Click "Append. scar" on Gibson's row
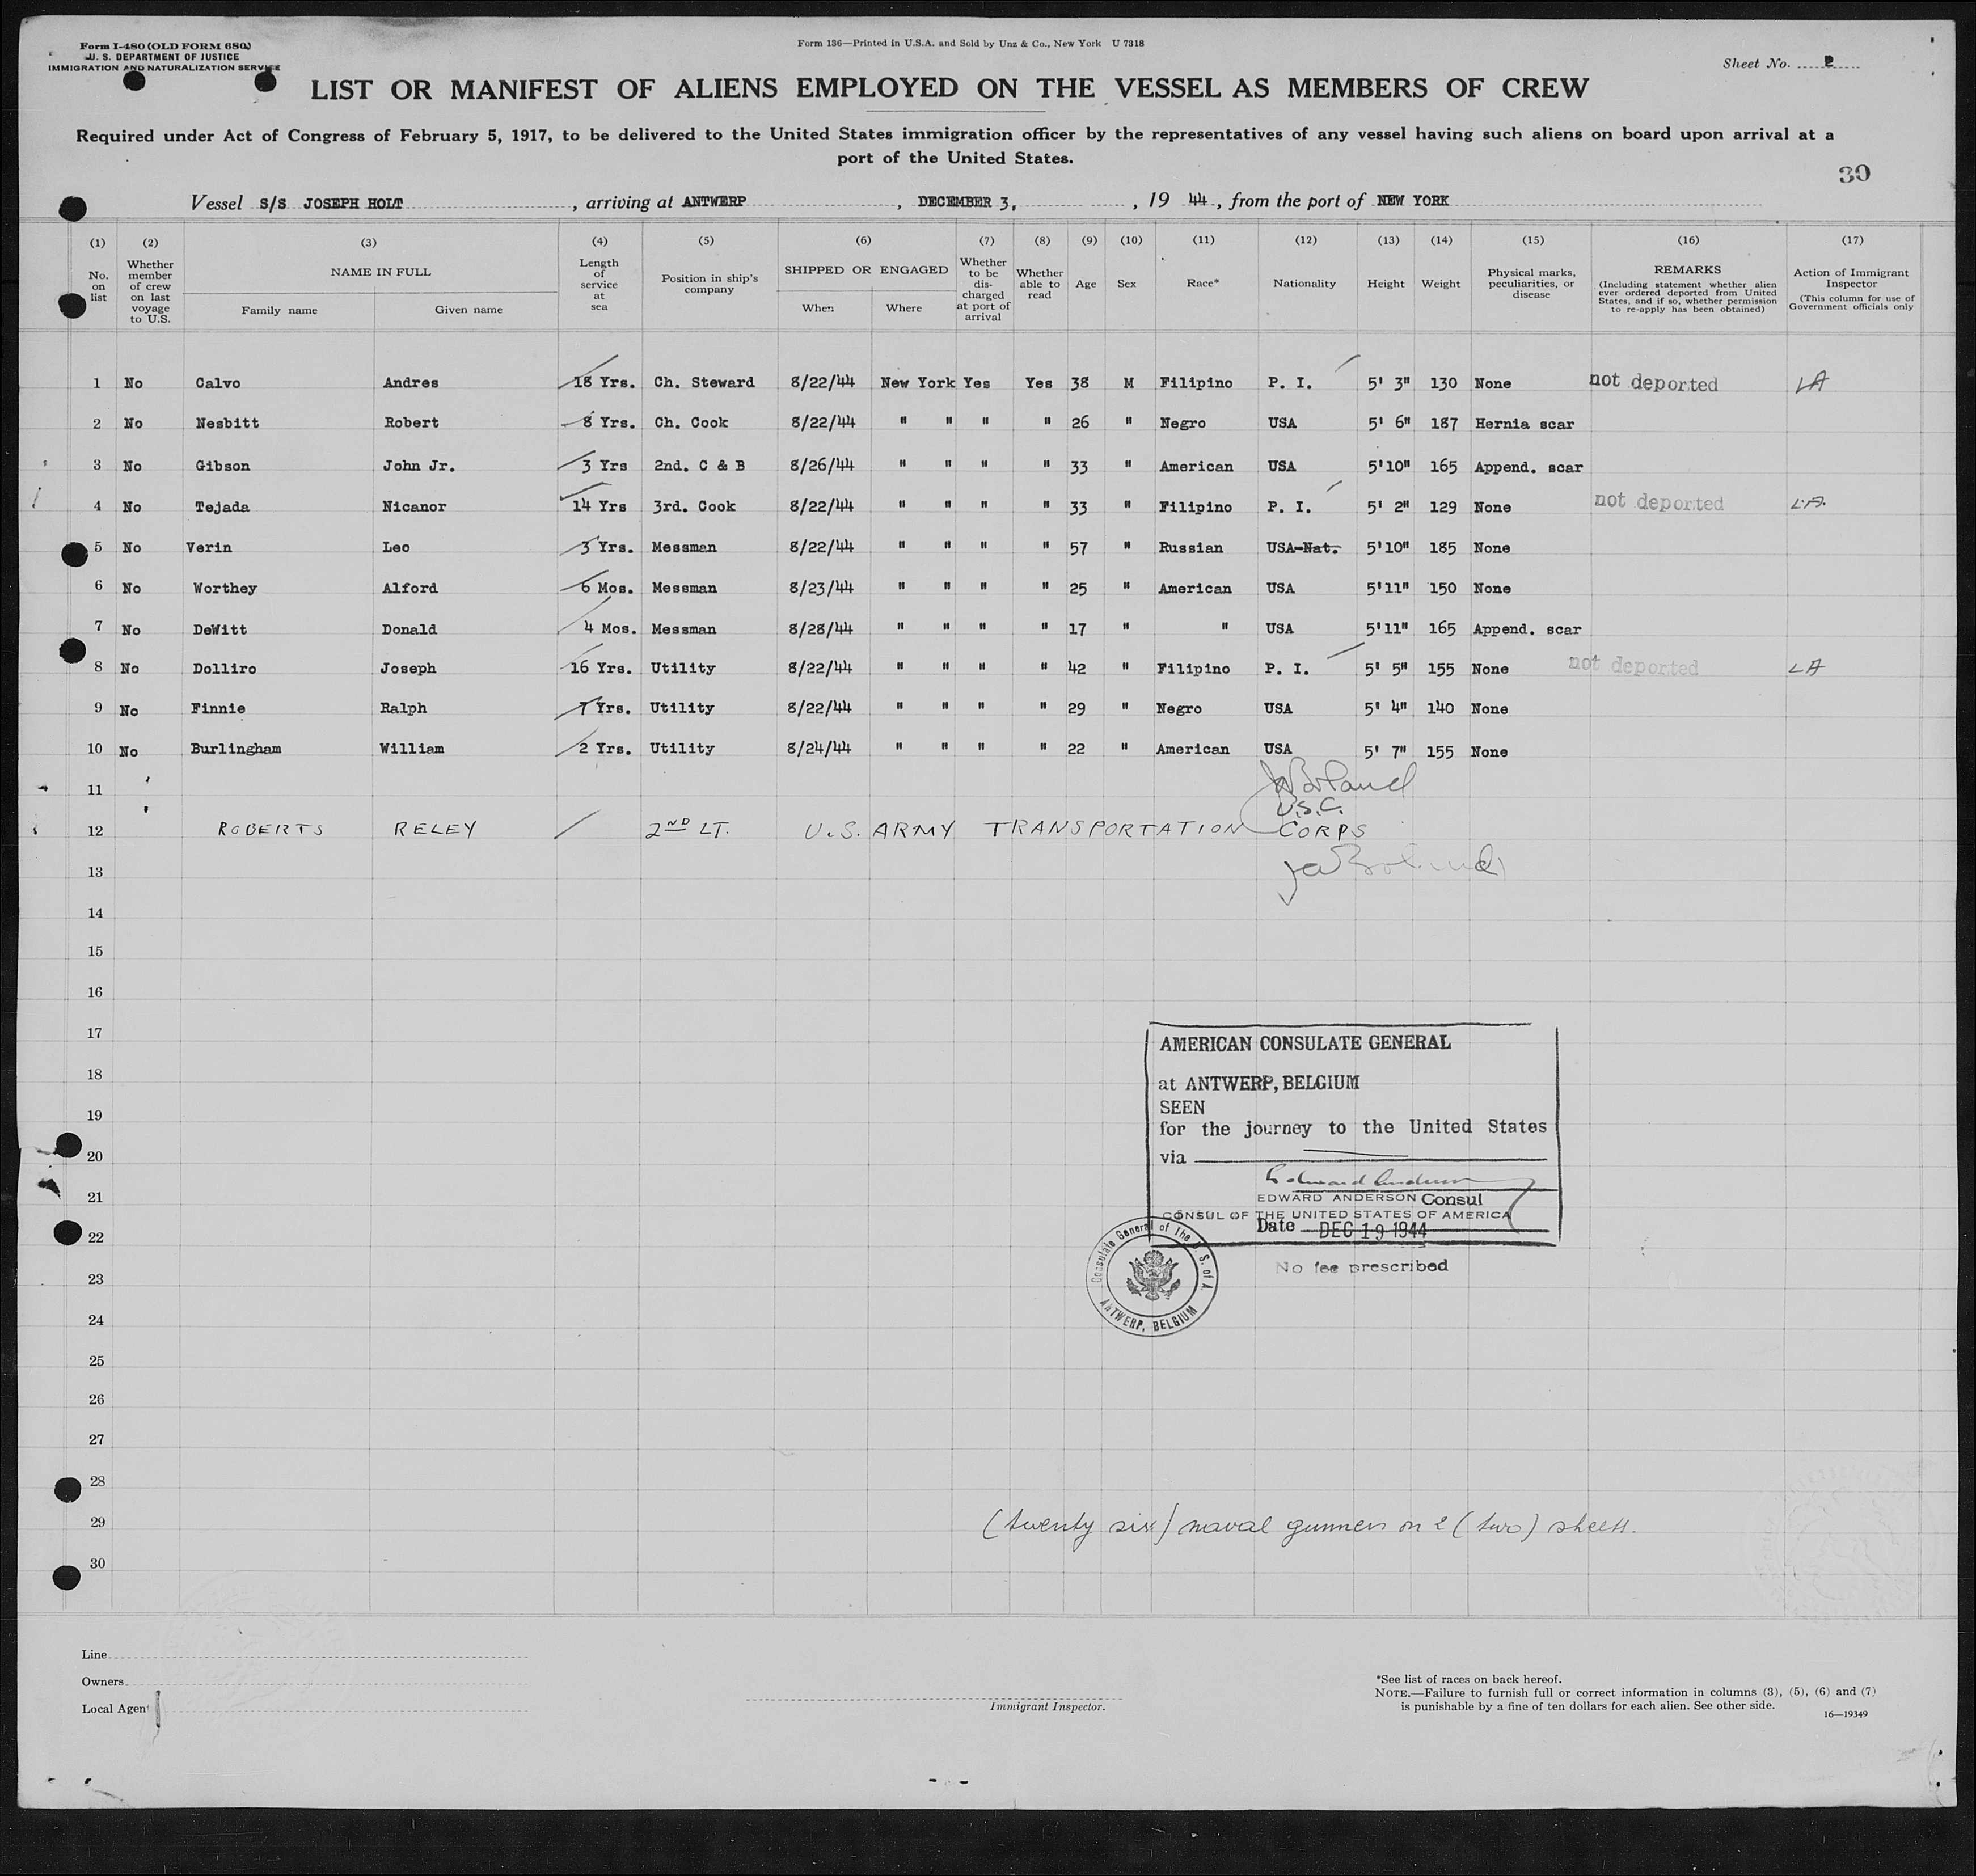Image resolution: width=1976 pixels, height=1876 pixels. click(x=1528, y=467)
